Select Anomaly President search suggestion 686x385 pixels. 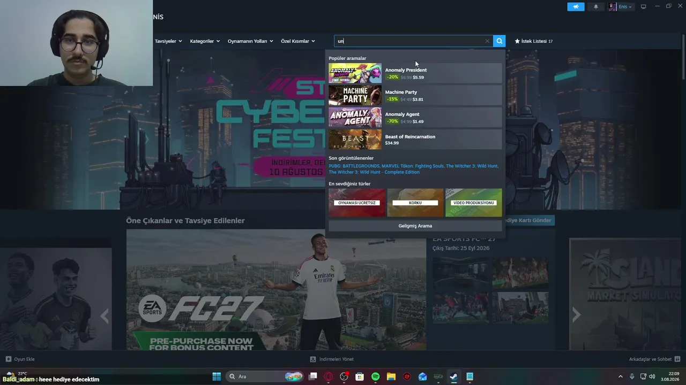(415, 73)
